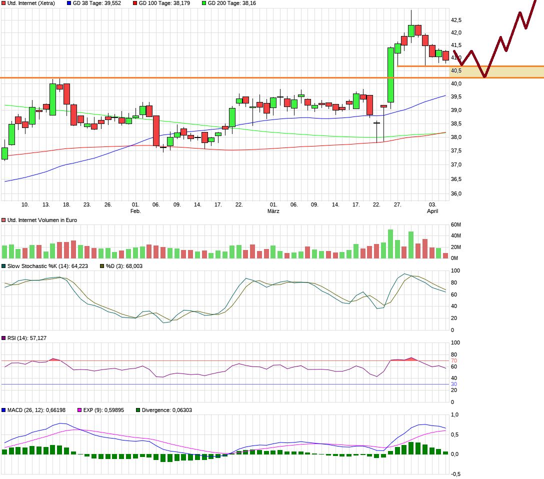Click the 40,5 price axis label
The width and height of the screenshot is (544, 479).
point(456,71)
